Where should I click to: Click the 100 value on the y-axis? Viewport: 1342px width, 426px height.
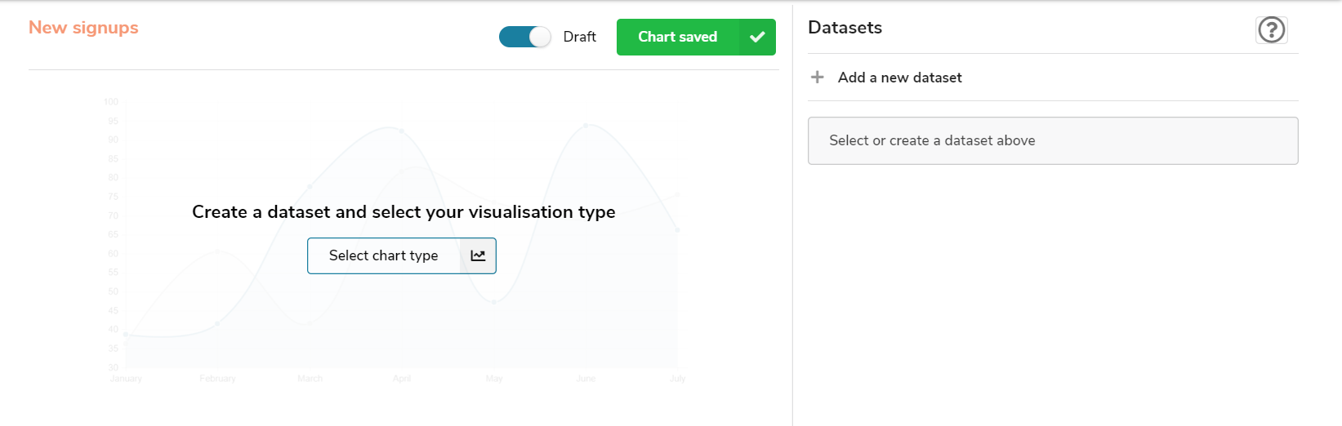click(x=111, y=102)
